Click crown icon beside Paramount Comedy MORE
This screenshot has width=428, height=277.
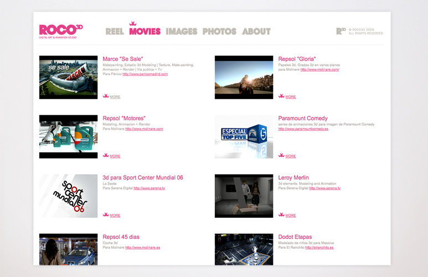[281, 155]
